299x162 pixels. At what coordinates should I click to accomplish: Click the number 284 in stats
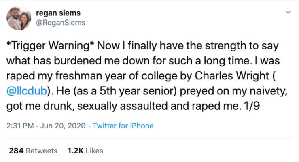(x=16, y=151)
